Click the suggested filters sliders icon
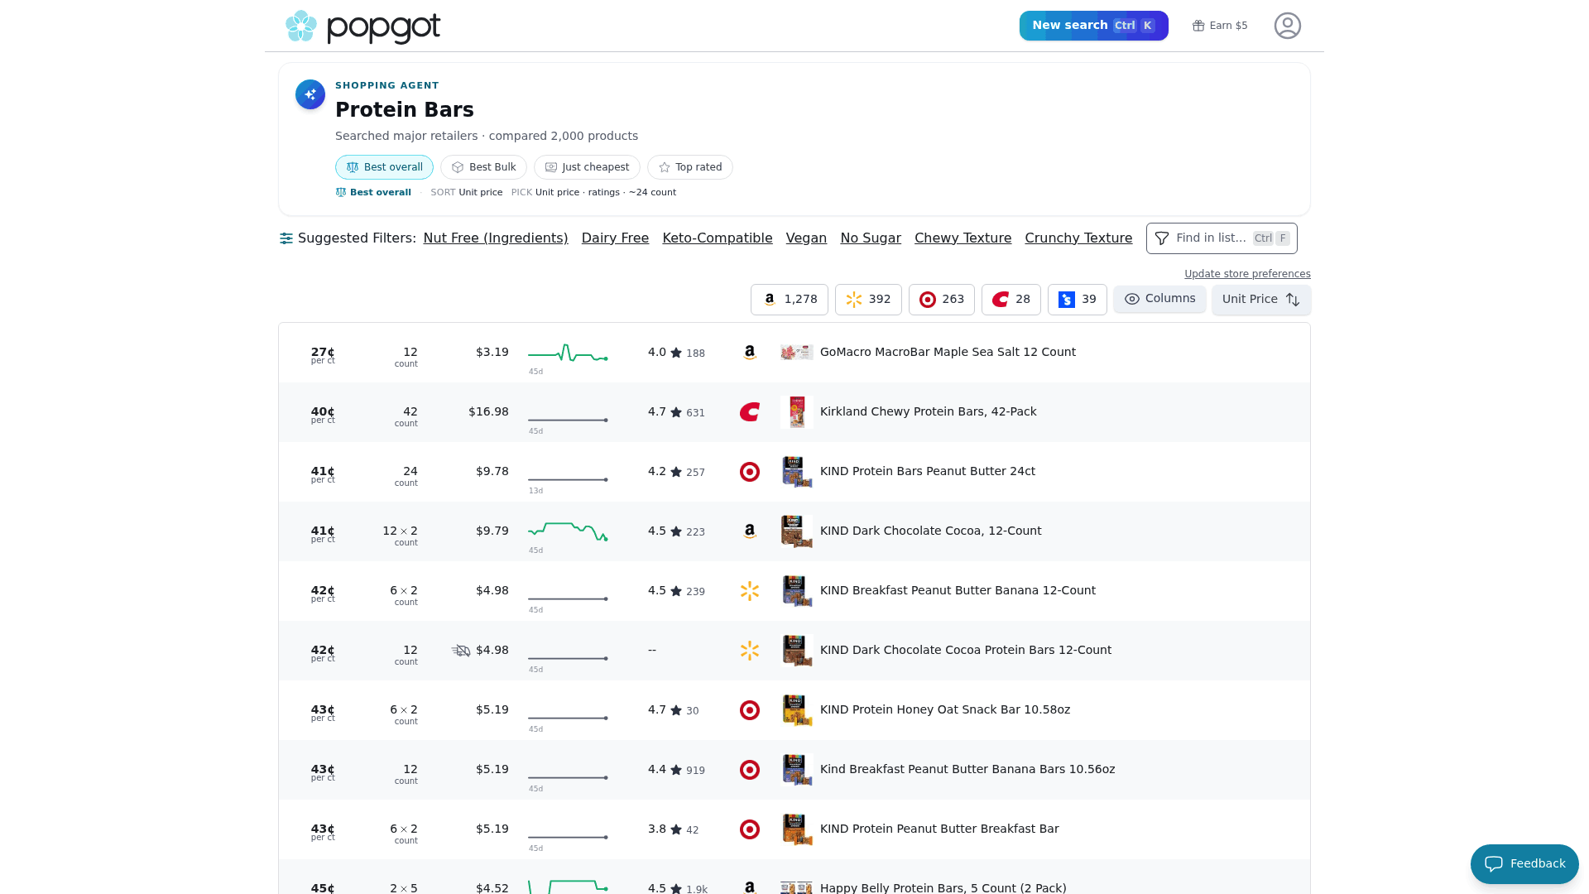Screen dimensions: 1589x894 pyautogui.click(x=286, y=238)
